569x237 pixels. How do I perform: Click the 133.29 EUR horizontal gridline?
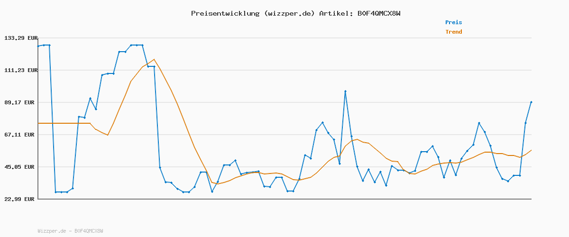284,38
